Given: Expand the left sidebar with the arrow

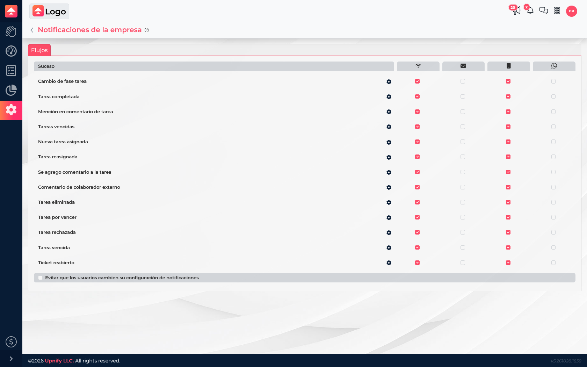Looking at the screenshot, I should click(x=11, y=359).
